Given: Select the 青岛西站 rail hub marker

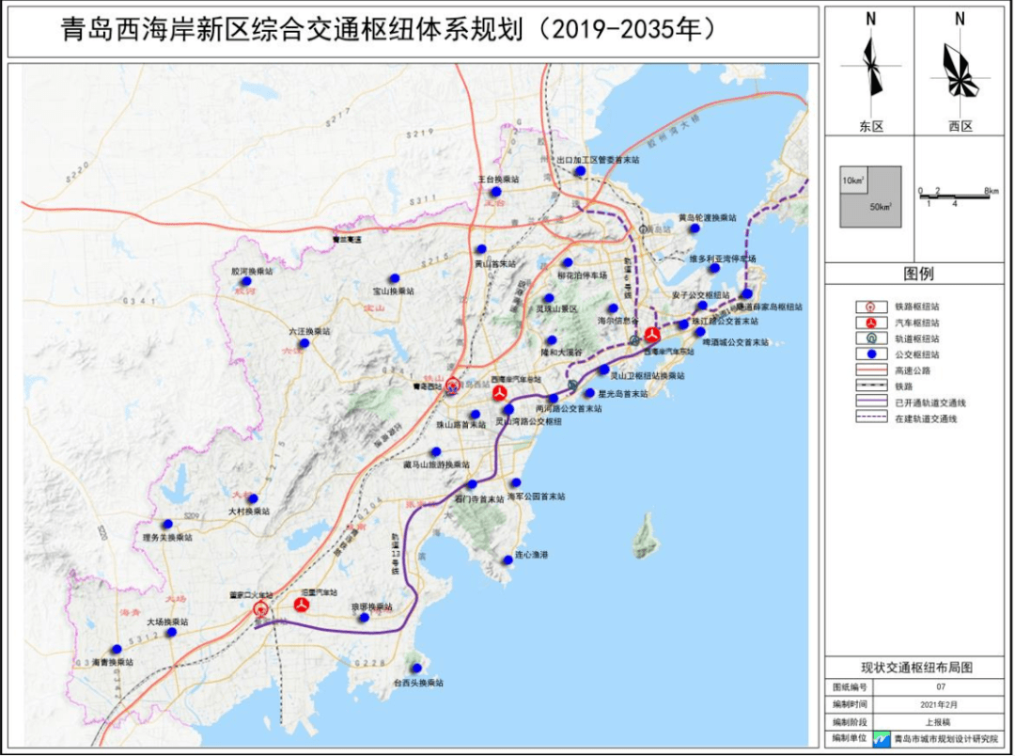Looking at the screenshot, I should (x=453, y=386).
